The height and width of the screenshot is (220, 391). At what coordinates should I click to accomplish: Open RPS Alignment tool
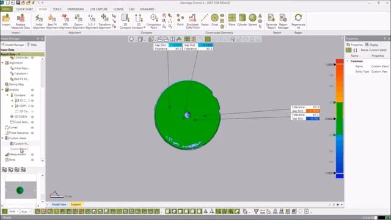pos(65,21)
